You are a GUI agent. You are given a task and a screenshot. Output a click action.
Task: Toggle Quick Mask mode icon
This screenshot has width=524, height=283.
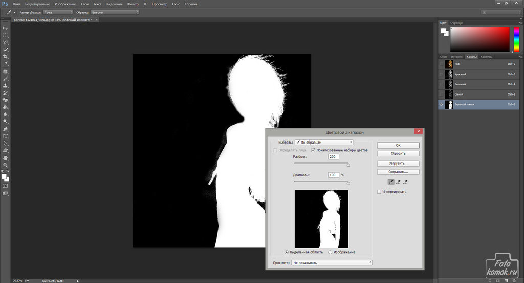(5, 186)
